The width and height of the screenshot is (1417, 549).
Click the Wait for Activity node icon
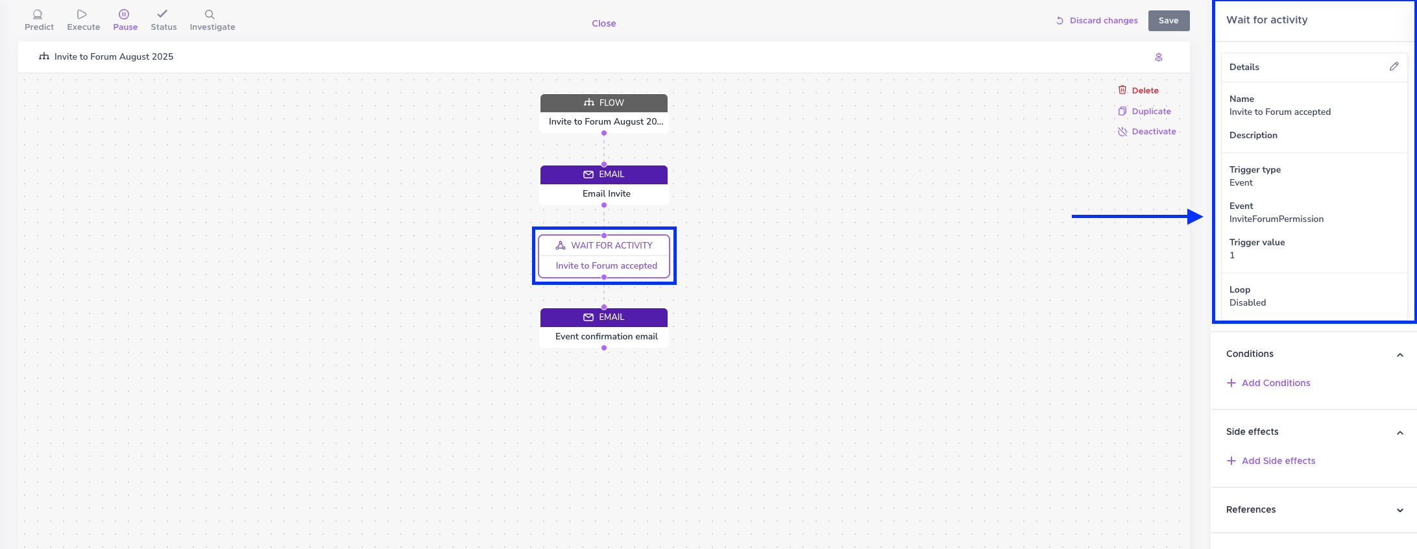pos(561,245)
